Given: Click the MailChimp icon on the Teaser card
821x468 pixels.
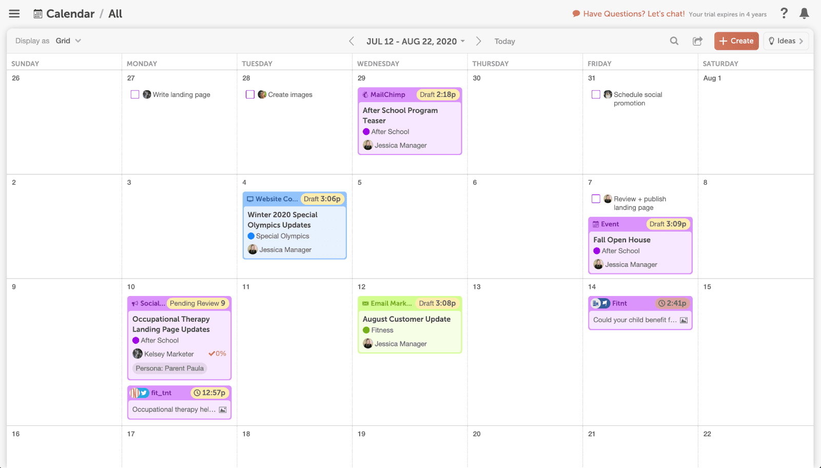Looking at the screenshot, I should (365, 94).
